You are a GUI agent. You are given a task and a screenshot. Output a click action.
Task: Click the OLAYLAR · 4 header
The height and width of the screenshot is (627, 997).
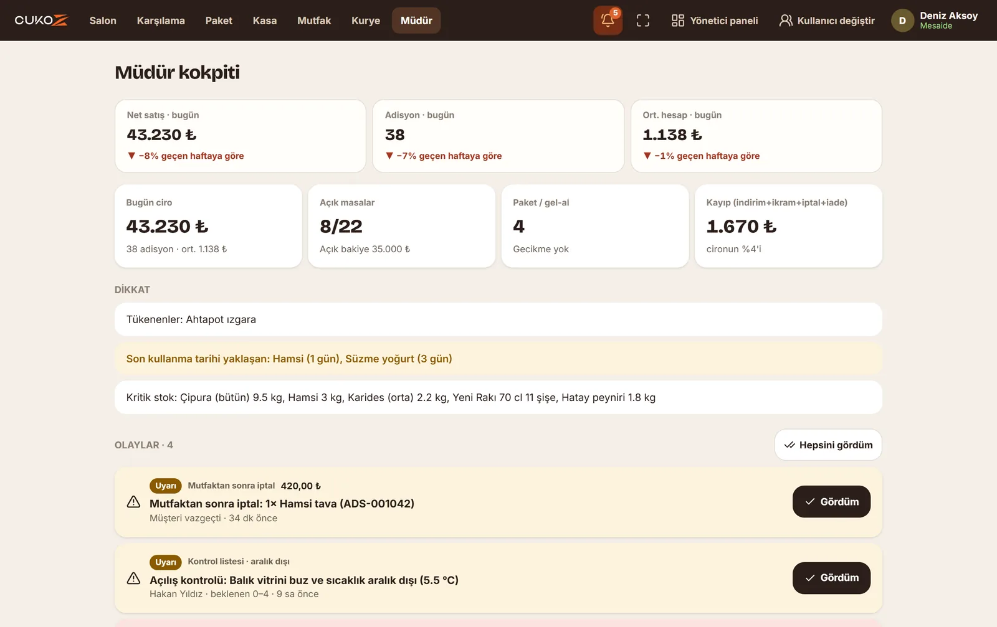[x=144, y=445]
